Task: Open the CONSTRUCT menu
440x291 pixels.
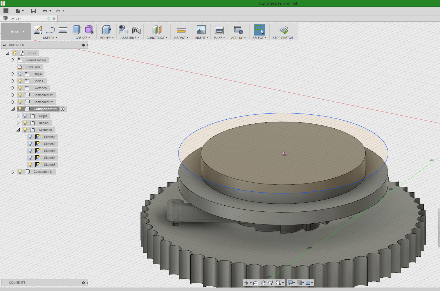Action: click(157, 38)
